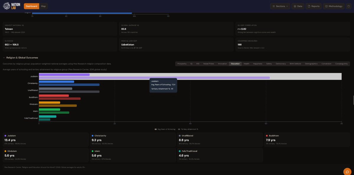The height and width of the screenshot is (175, 354).
Task: Select the Health tab
Action: [x=246, y=64]
